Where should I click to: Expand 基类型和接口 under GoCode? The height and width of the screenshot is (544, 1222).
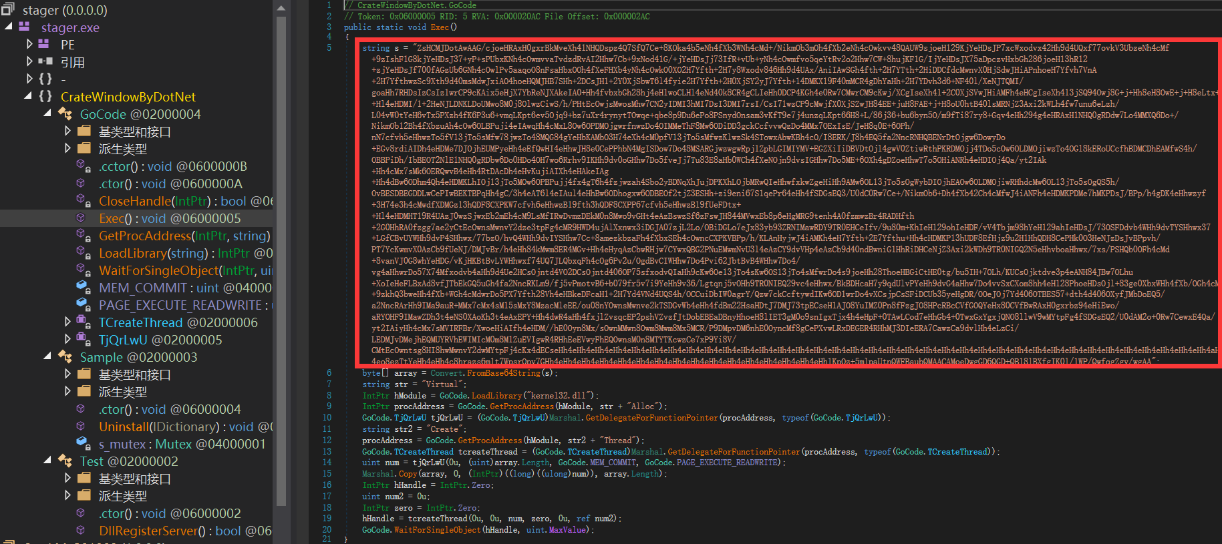coord(67,131)
